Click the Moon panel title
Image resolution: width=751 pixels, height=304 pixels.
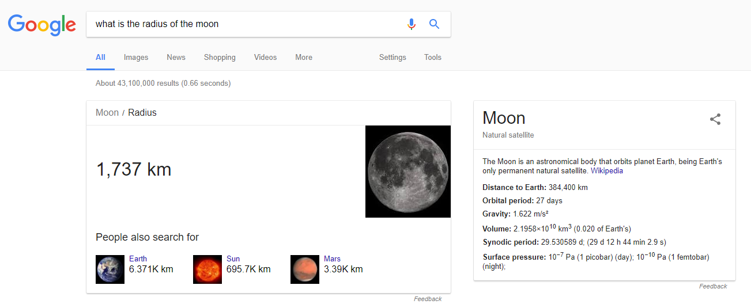click(504, 118)
